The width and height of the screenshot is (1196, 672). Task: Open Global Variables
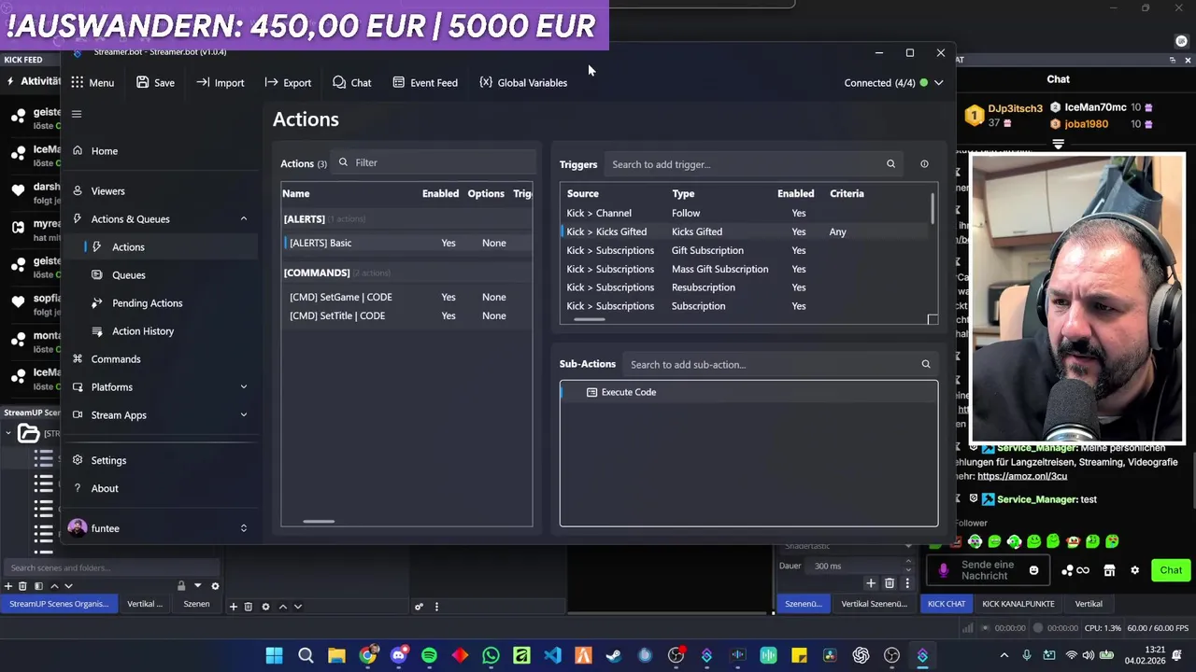coord(523,82)
